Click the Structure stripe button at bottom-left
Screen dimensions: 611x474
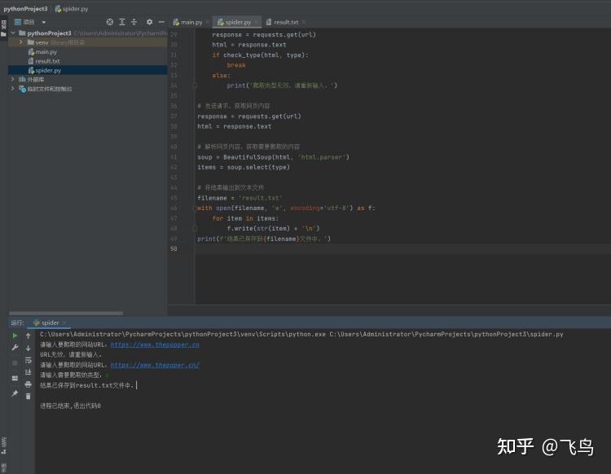tap(3, 445)
